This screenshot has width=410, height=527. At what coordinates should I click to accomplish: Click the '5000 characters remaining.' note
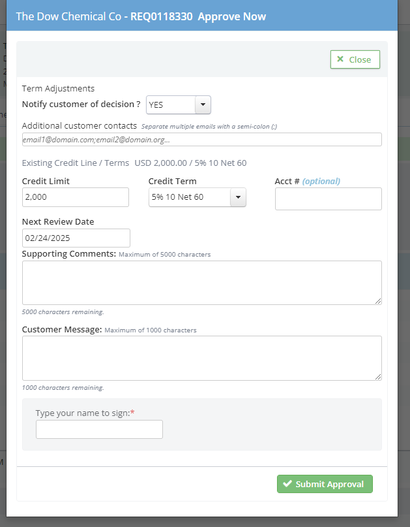63,312
